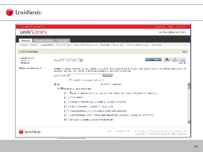Enable search on selected items only
Image resolution: width=203 pixels, height=152 pixels.
pyautogui.click(x=71, y=80)
